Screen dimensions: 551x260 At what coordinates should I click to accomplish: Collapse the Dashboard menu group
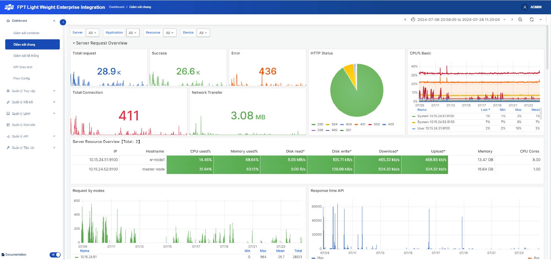(54, 21)
